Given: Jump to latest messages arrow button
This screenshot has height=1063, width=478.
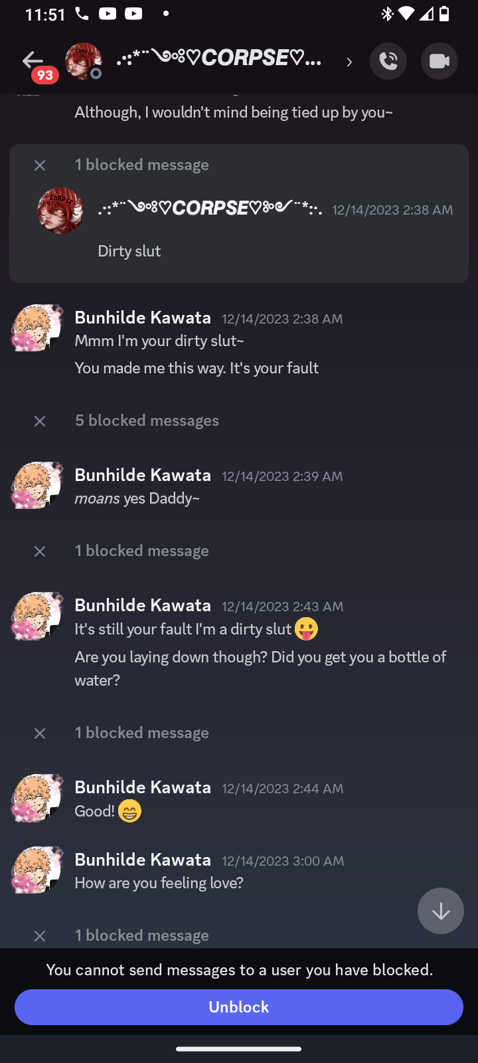Looking at the screenshot, I should (441, 911).
